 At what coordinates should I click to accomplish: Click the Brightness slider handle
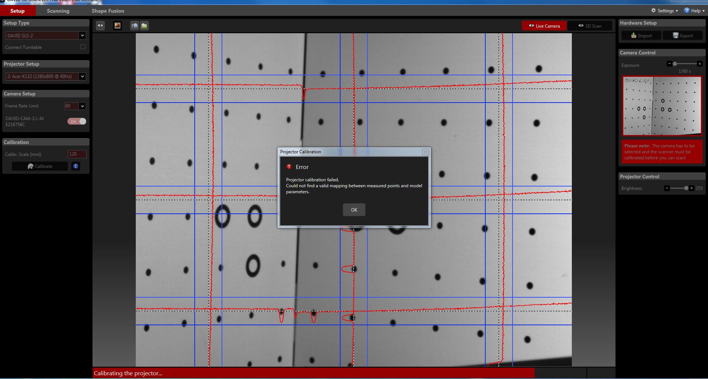686,188
